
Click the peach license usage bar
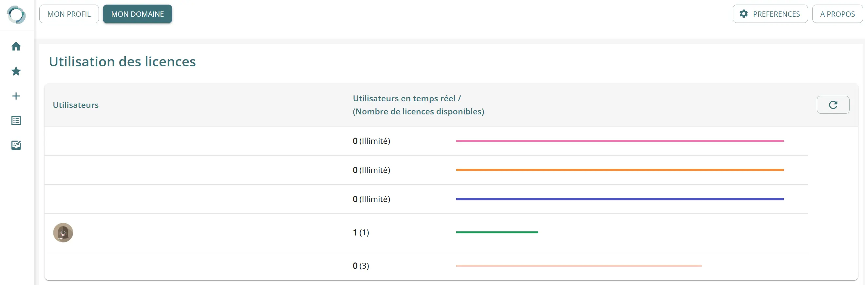[578, 266]
